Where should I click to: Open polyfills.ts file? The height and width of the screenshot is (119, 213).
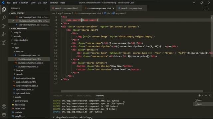pos(20,116)
